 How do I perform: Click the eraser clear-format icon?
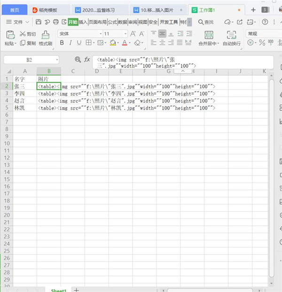(137, 43)
